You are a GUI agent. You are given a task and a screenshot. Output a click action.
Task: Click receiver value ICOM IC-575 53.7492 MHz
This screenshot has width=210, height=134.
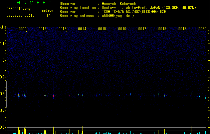click(x=134, y=12)
